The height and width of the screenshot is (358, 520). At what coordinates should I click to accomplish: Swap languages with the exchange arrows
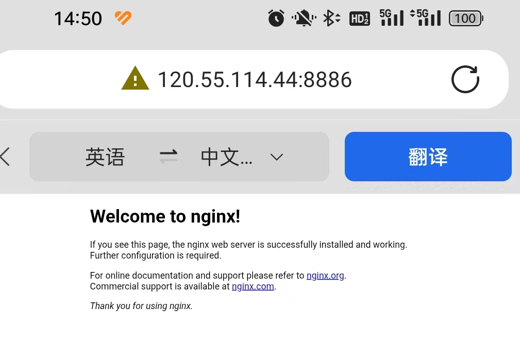click(169, 157)
